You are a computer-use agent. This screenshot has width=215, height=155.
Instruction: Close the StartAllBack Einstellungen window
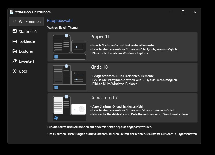point(195,12)
